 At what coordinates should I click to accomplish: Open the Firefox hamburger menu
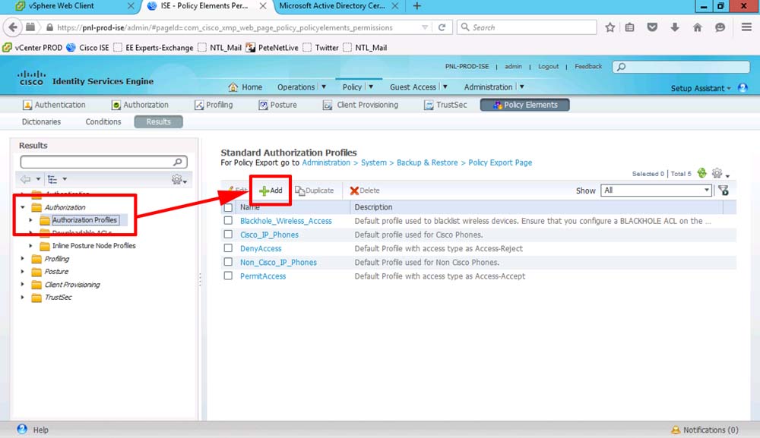pyautogui.click(x=746, y=27)
